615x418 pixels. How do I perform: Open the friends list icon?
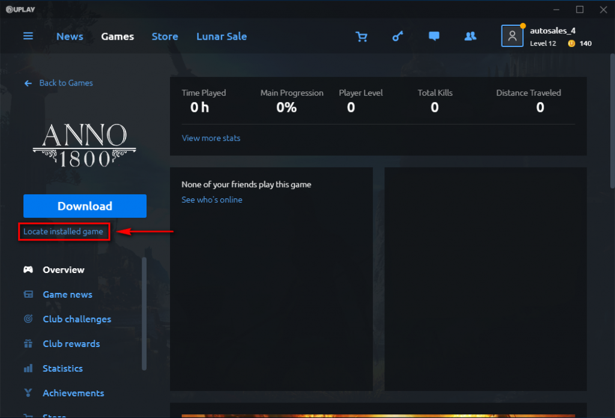tap(470, 37)
